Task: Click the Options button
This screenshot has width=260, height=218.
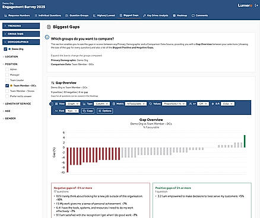Action: pyautogui.click(x=105, y=111)
